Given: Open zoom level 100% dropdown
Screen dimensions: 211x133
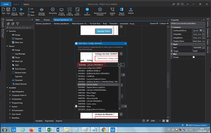Looking at the screenshot, I should pos(160,121).
